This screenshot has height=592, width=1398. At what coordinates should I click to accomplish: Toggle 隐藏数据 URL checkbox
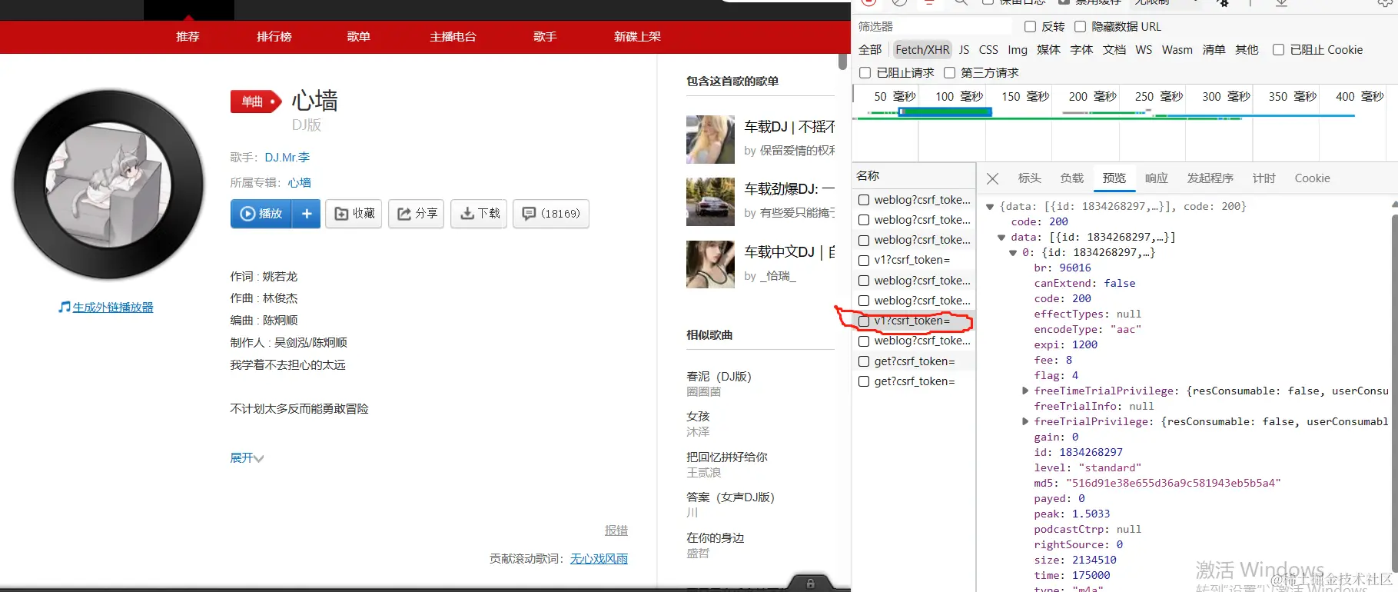coord(1080,26)
